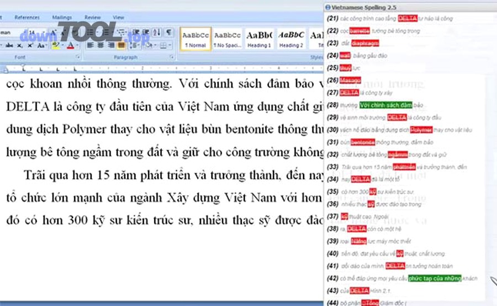The width and height of the screenshot is (497, 306).
Task: Decrease paragraph indent
Action: [136, 33]
